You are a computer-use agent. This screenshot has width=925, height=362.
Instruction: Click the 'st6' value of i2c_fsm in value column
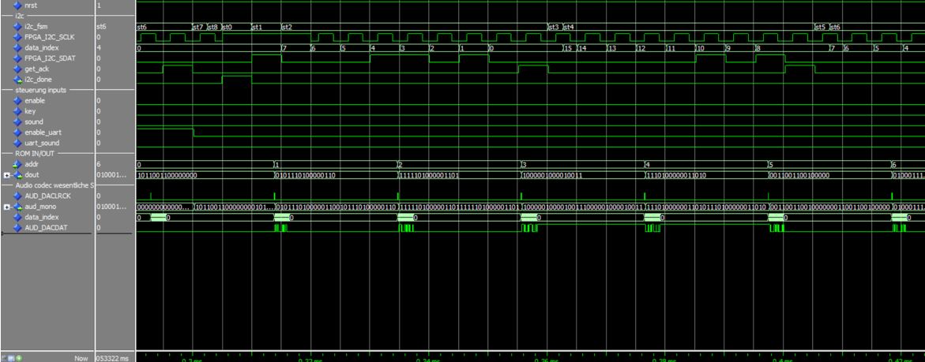point(101,27)
